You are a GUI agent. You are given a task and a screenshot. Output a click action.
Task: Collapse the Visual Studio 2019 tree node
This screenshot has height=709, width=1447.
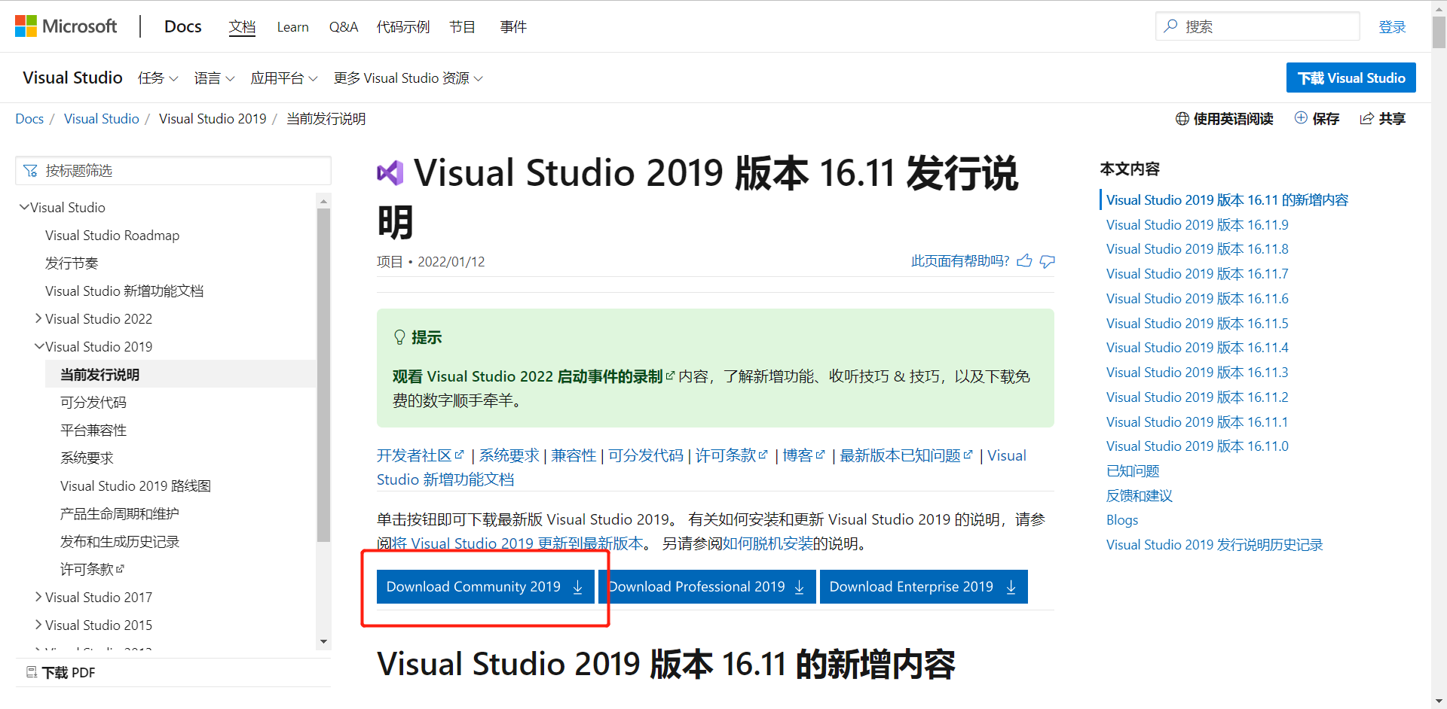coord(39,346)
